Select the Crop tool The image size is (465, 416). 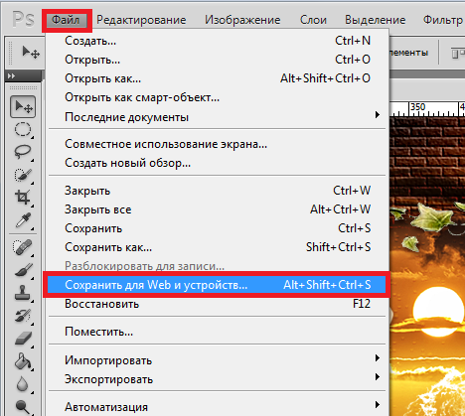[x=23, y=198]
